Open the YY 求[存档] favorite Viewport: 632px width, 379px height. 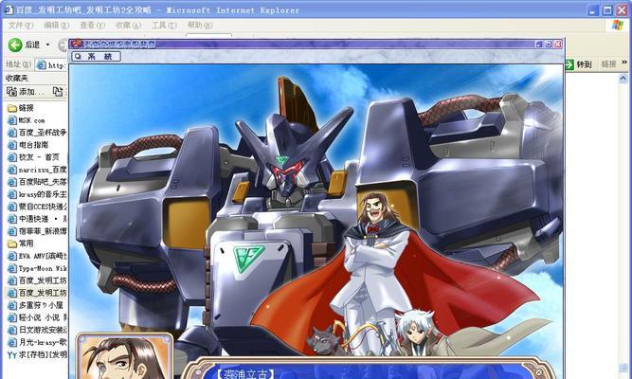(37, 354)
